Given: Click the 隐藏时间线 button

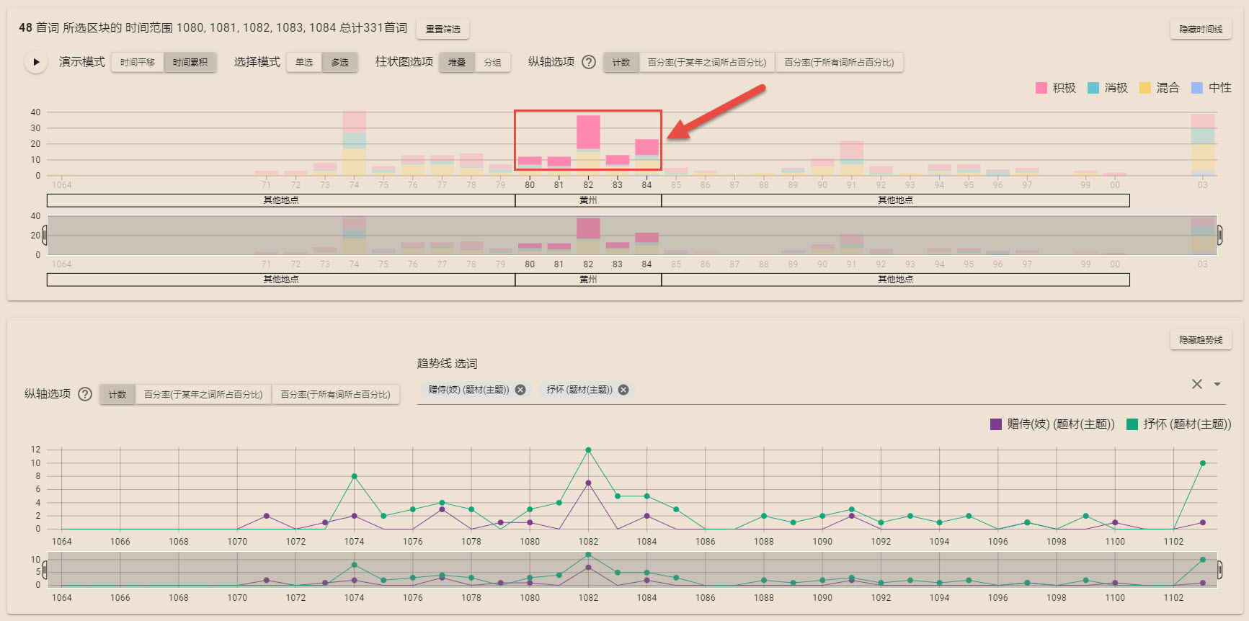Looking at the screenshot, I should [x=1200, y=29].
